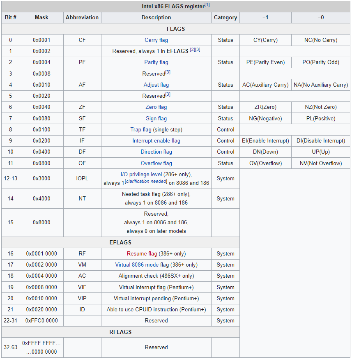Click the 'FLAGS' section heading
The height and width of the screenshot is (359, 352).
point(176,29)
